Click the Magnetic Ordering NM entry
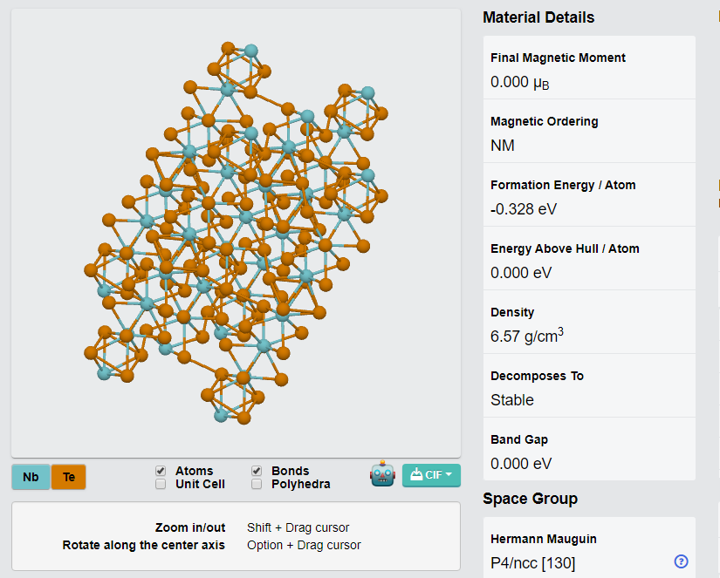Screen dimensions: 720x578 tap(589, 131)
